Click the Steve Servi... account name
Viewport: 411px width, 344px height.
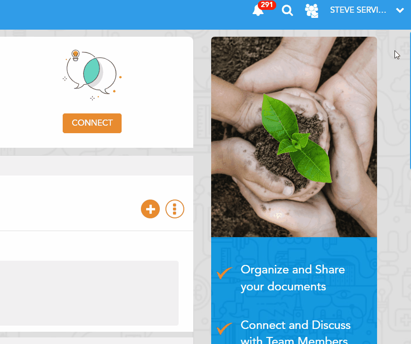click(358, 10)
